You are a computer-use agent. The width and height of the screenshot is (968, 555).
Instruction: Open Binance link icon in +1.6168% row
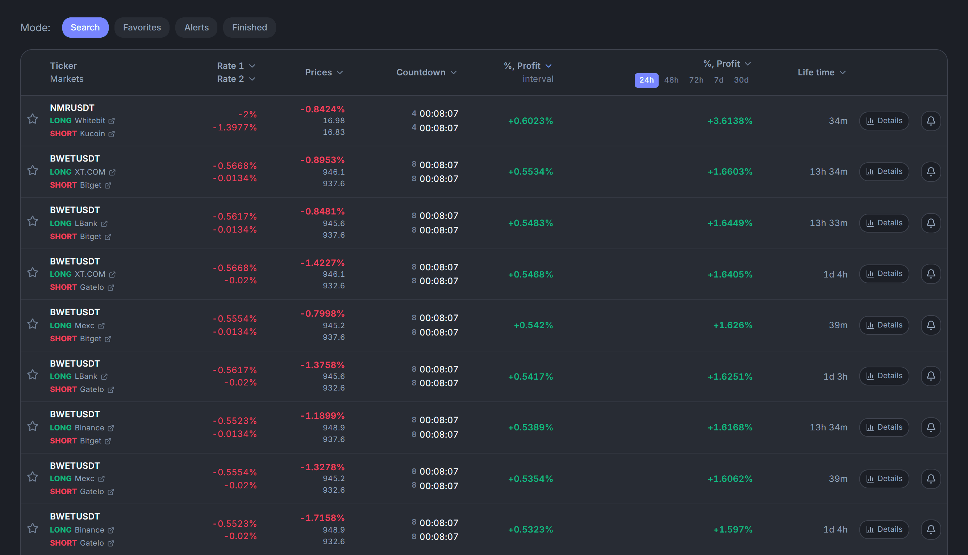point(110,428)
